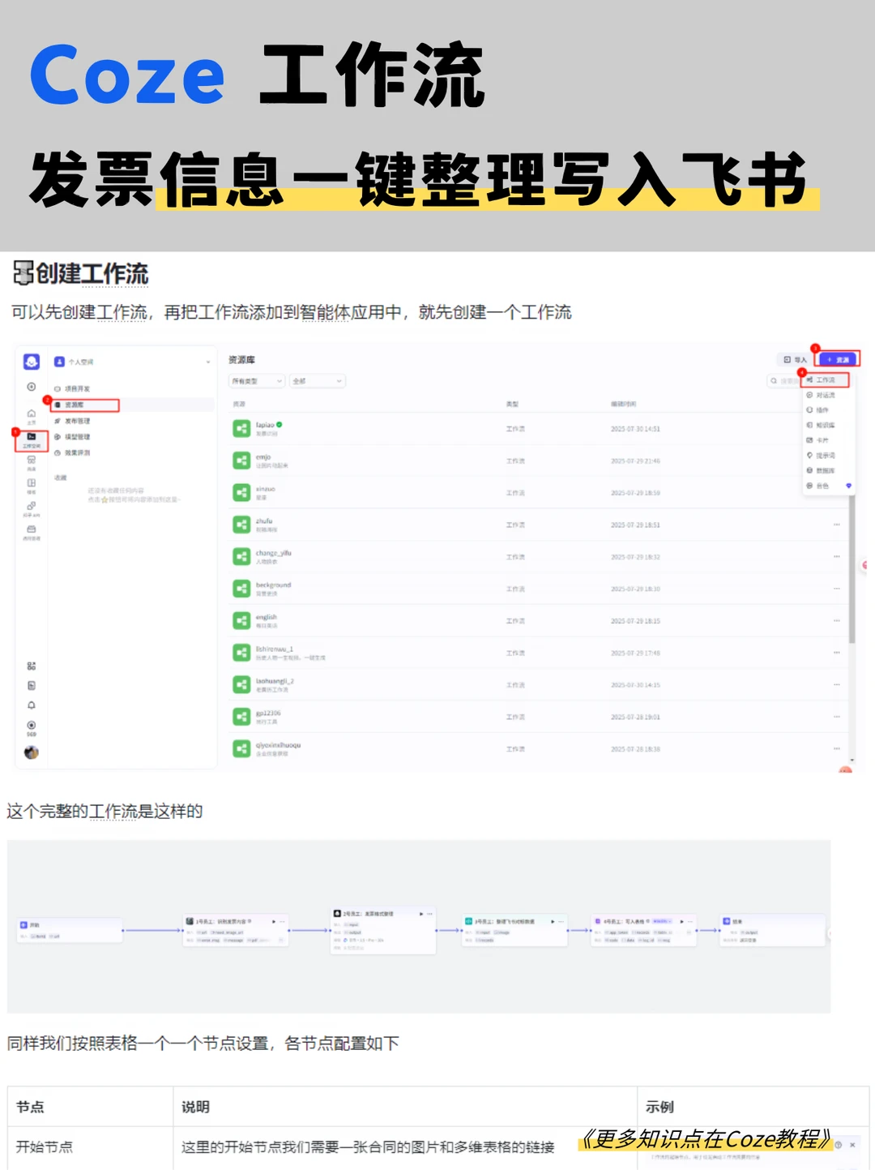
Task: Choose 对话流 from the resource dropdown menu
Action: (825, 395)
